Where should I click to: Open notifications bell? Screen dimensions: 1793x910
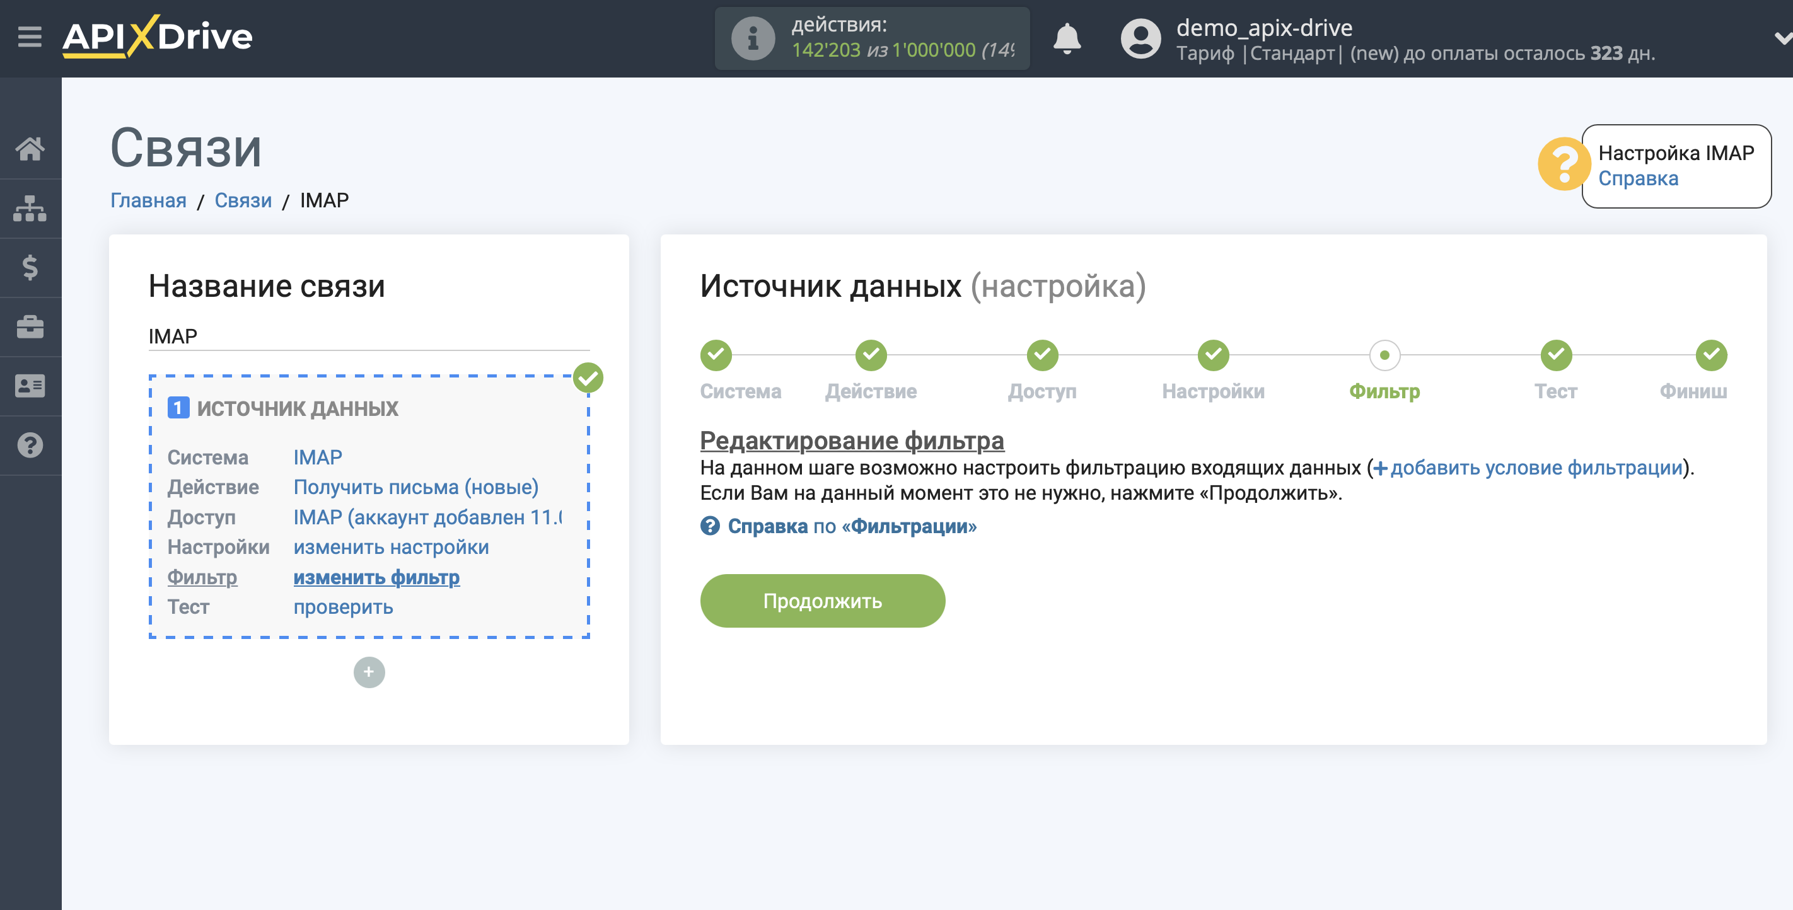point(1066,38)
